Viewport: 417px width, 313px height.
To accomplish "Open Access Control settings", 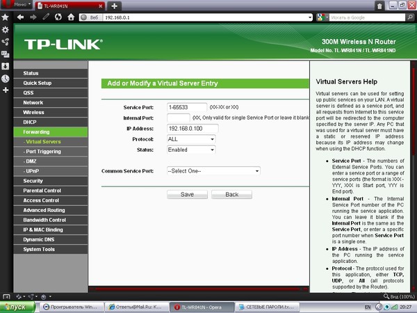I will click(51, 200).
